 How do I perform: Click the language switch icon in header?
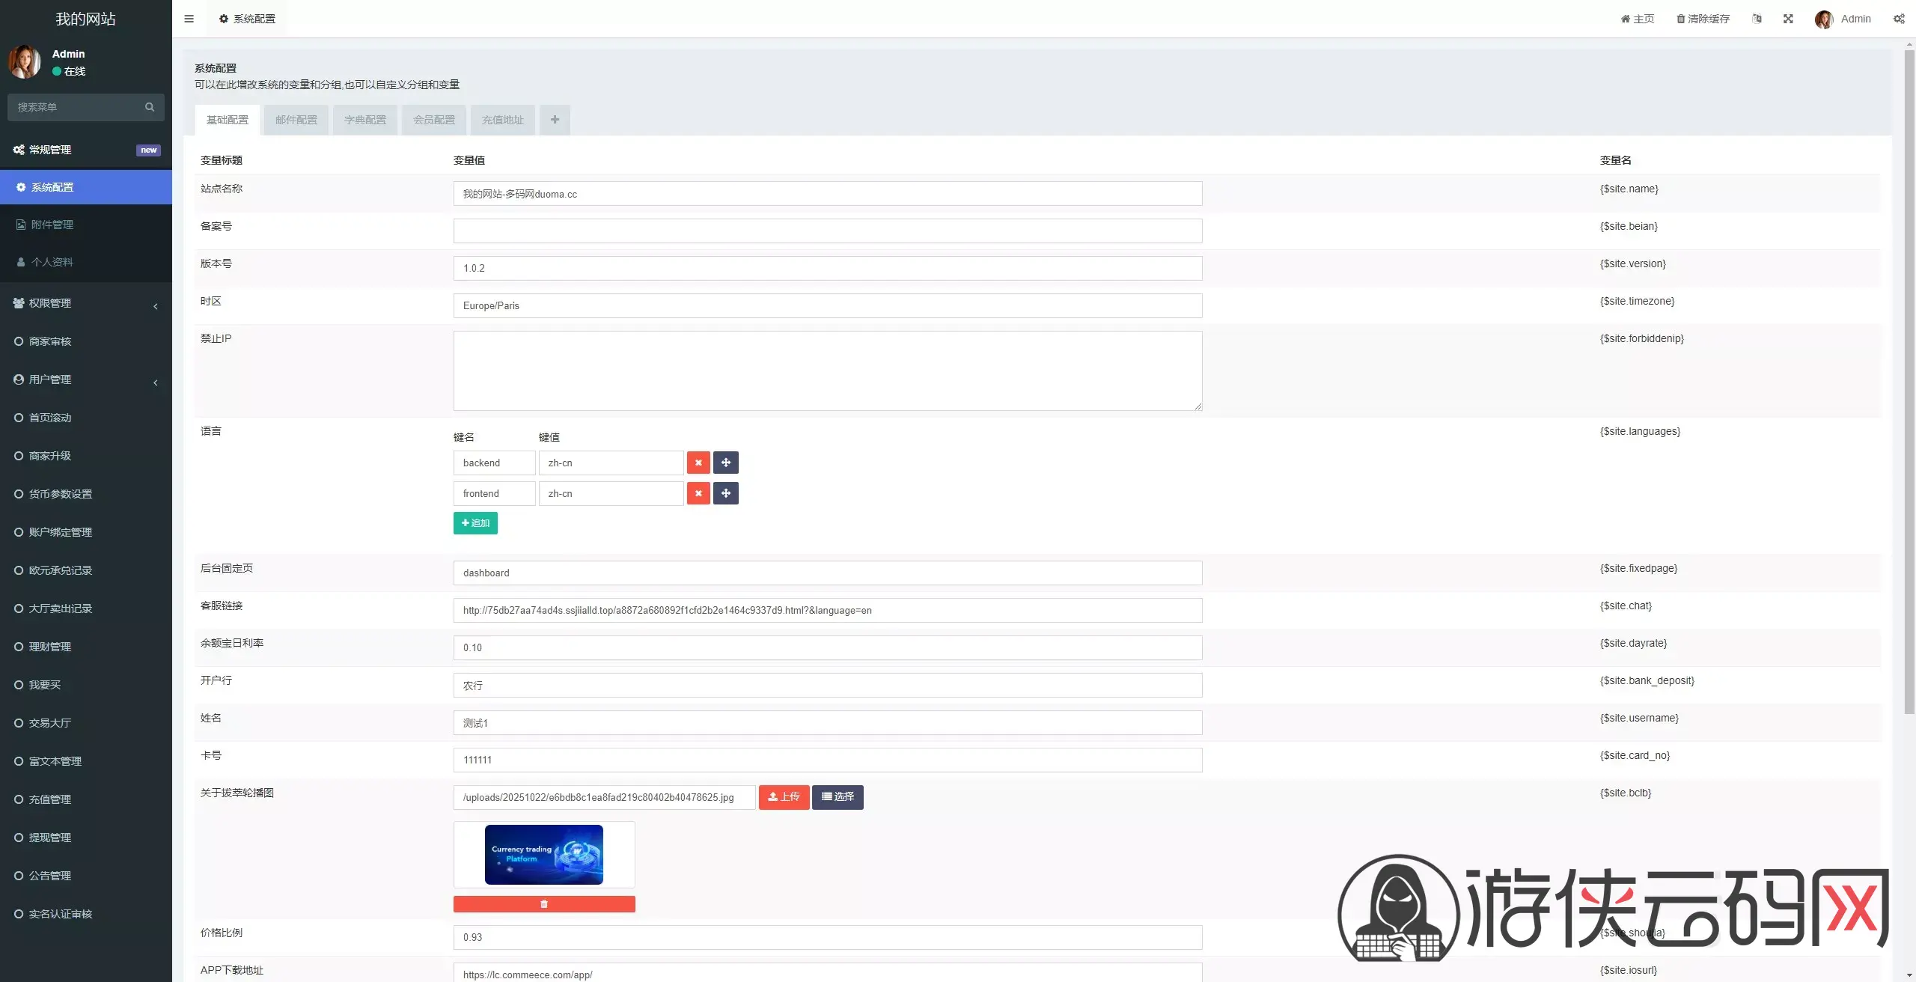point(1757,19)
